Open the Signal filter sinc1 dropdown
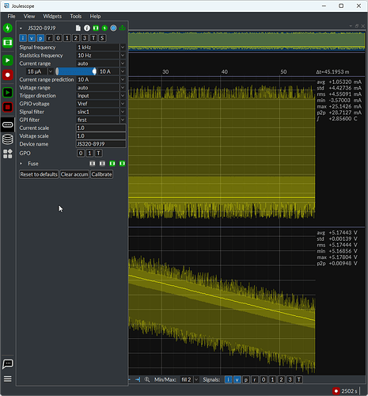The image size is (368, 396). [x=101, y=112]
